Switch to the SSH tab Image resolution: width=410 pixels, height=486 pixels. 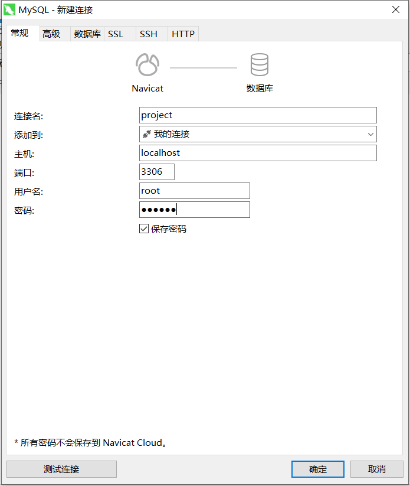[152, 34]
